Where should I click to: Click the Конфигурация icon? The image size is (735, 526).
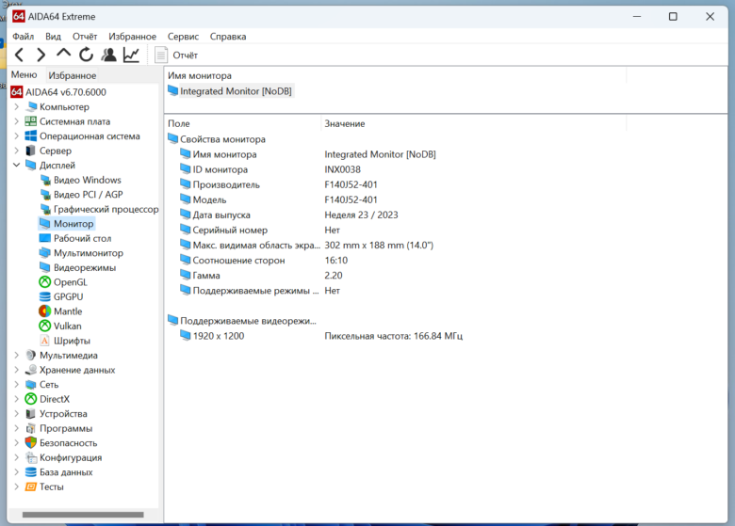(x=31, y=457)
